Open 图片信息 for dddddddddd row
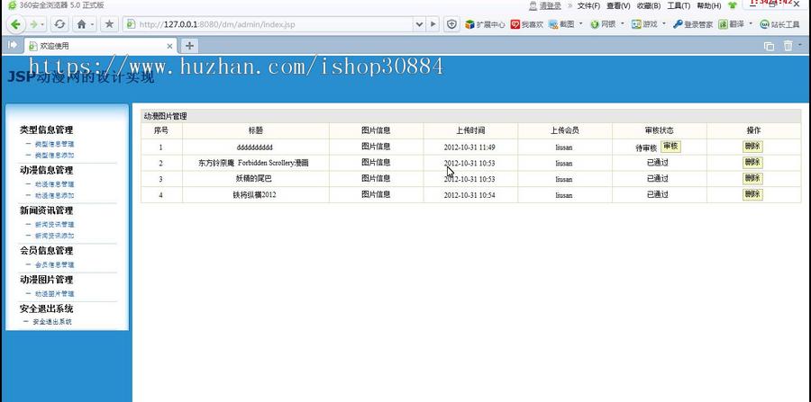The width and height of the screenshot is (811, 402). pyautogui.click(x=376, y=147)
